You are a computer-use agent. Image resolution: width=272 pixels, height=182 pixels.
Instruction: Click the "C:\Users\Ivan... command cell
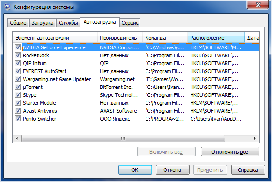point(165,87)
